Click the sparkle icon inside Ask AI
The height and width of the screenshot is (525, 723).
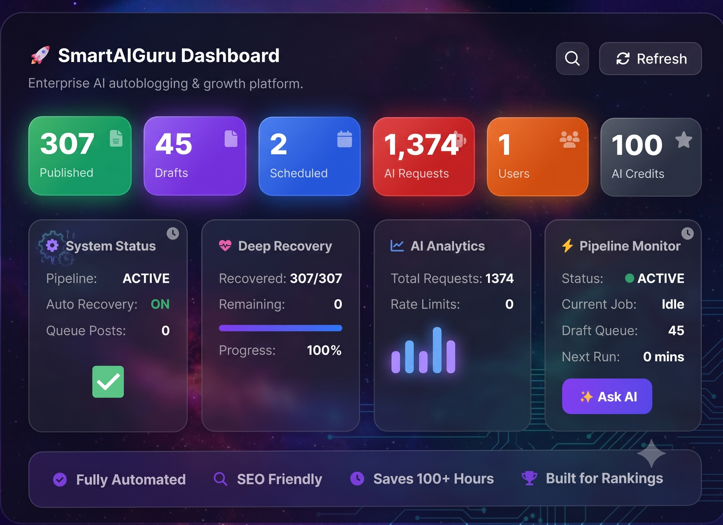click(x=586, y=397)
